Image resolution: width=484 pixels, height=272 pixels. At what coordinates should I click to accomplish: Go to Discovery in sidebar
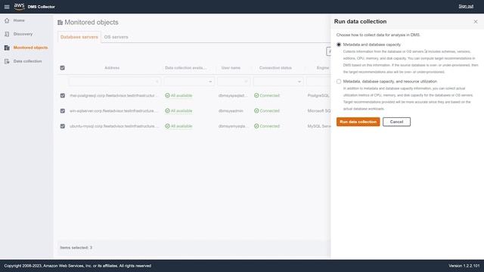pos(23,34)
